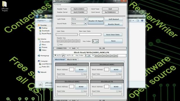Click Save button for Reader Key
Viewport: 180px width, 101px height.
coord(113,41)
